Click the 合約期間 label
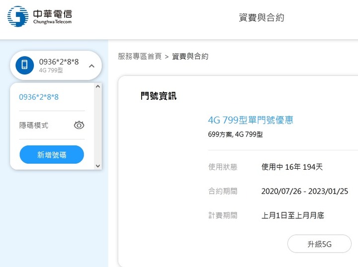This screenshot has height=267, width=358. pos(223,191)
